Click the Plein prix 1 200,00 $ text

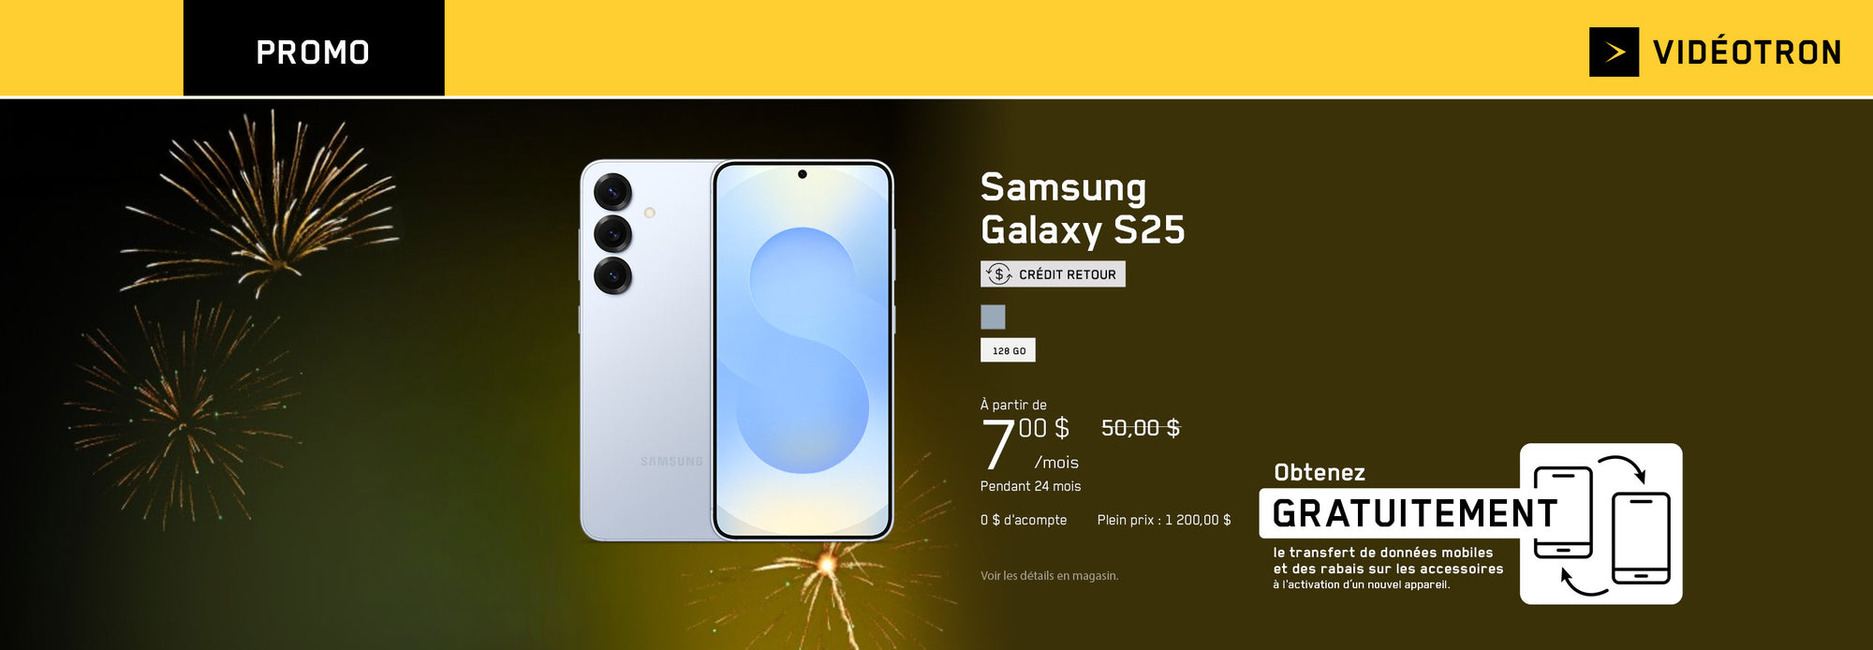pyautogui.click(x=1164, y=520)
